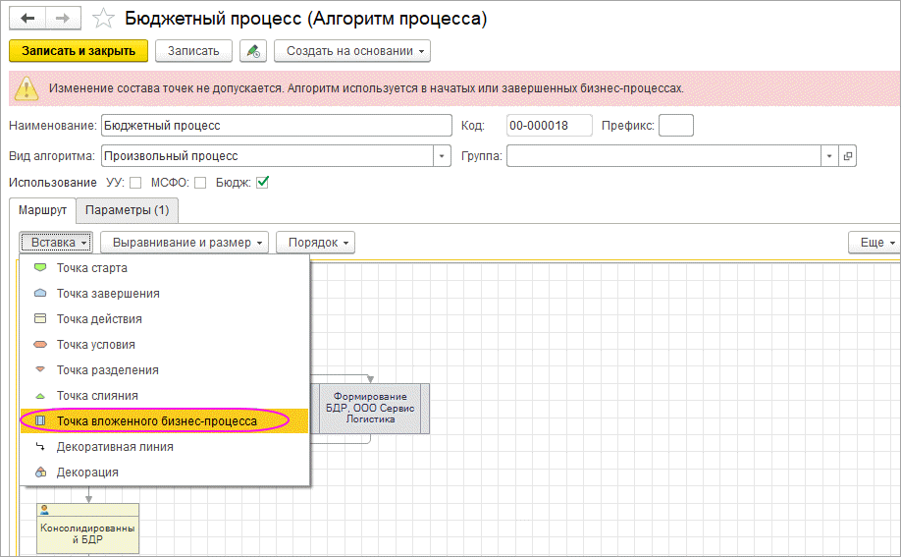Viewport: 901px width, 557px height.
Task: Click the green pencil edit icon
Action: 253,50
